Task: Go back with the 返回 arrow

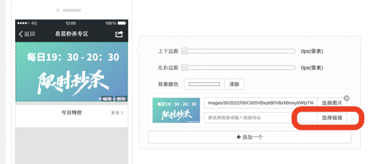Action: 27,34
